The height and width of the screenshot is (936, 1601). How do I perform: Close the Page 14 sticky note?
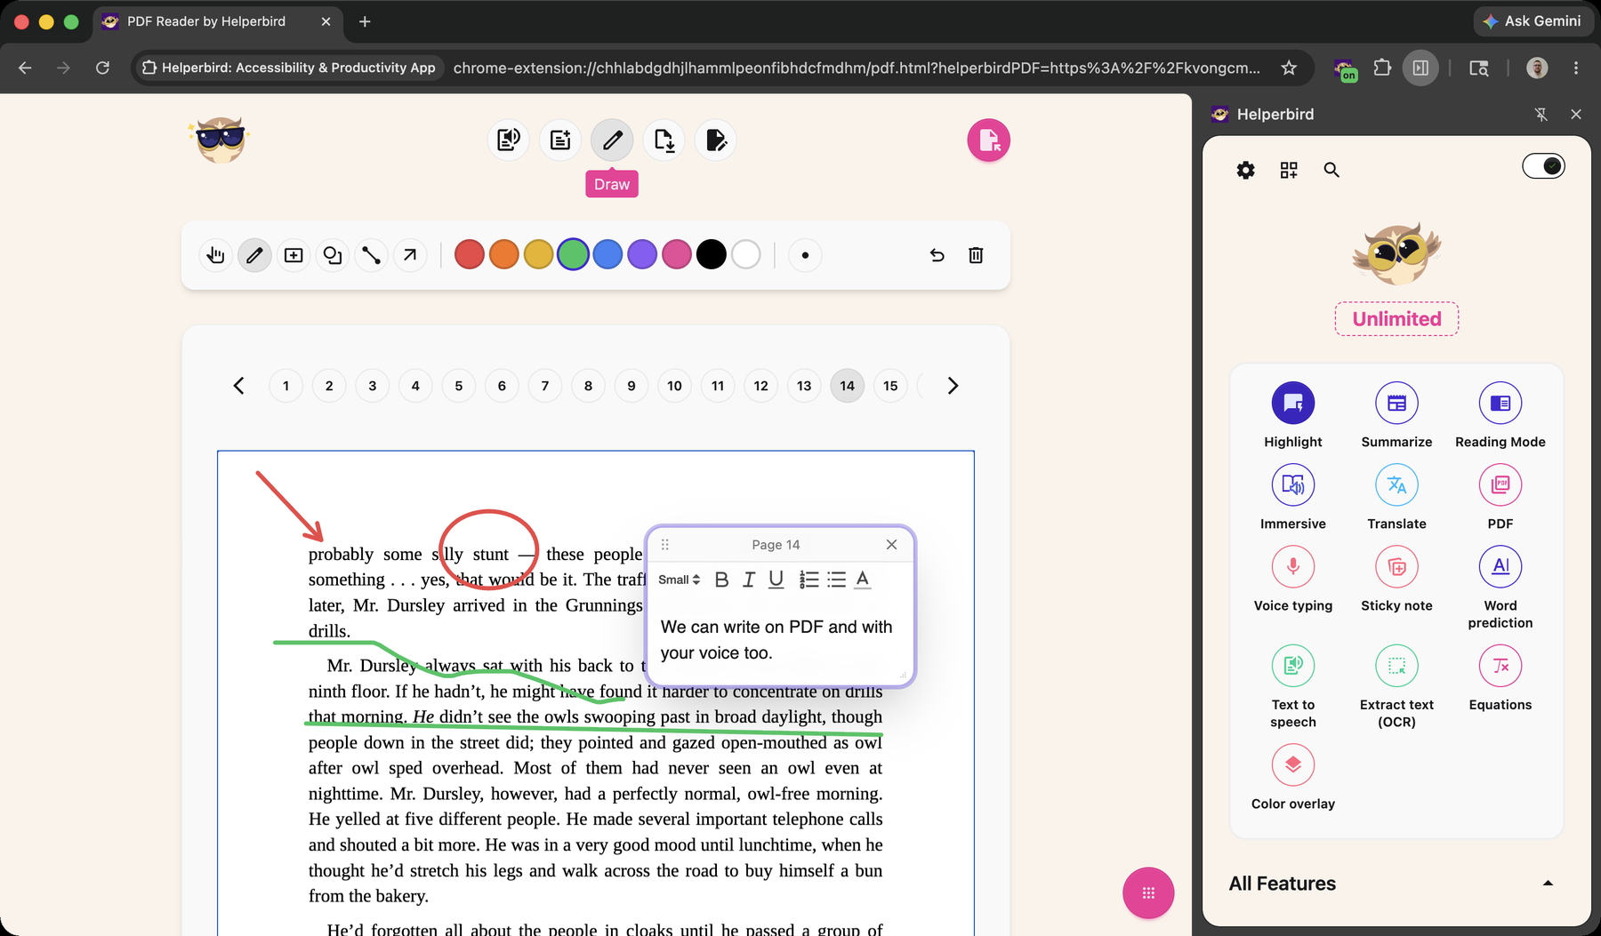[x=891, y=545]
